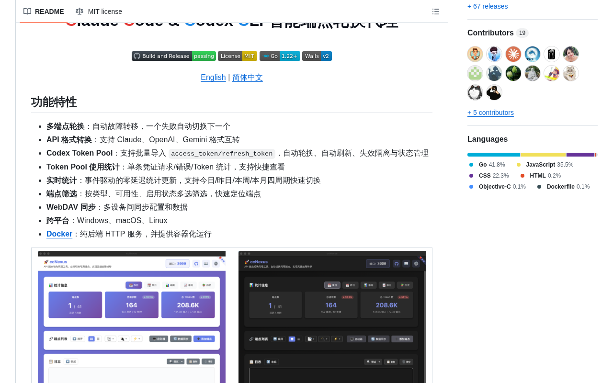The image size is (613, 383).
Task: Click the Codex Token Pool bullet label
Action: point(79,153)
